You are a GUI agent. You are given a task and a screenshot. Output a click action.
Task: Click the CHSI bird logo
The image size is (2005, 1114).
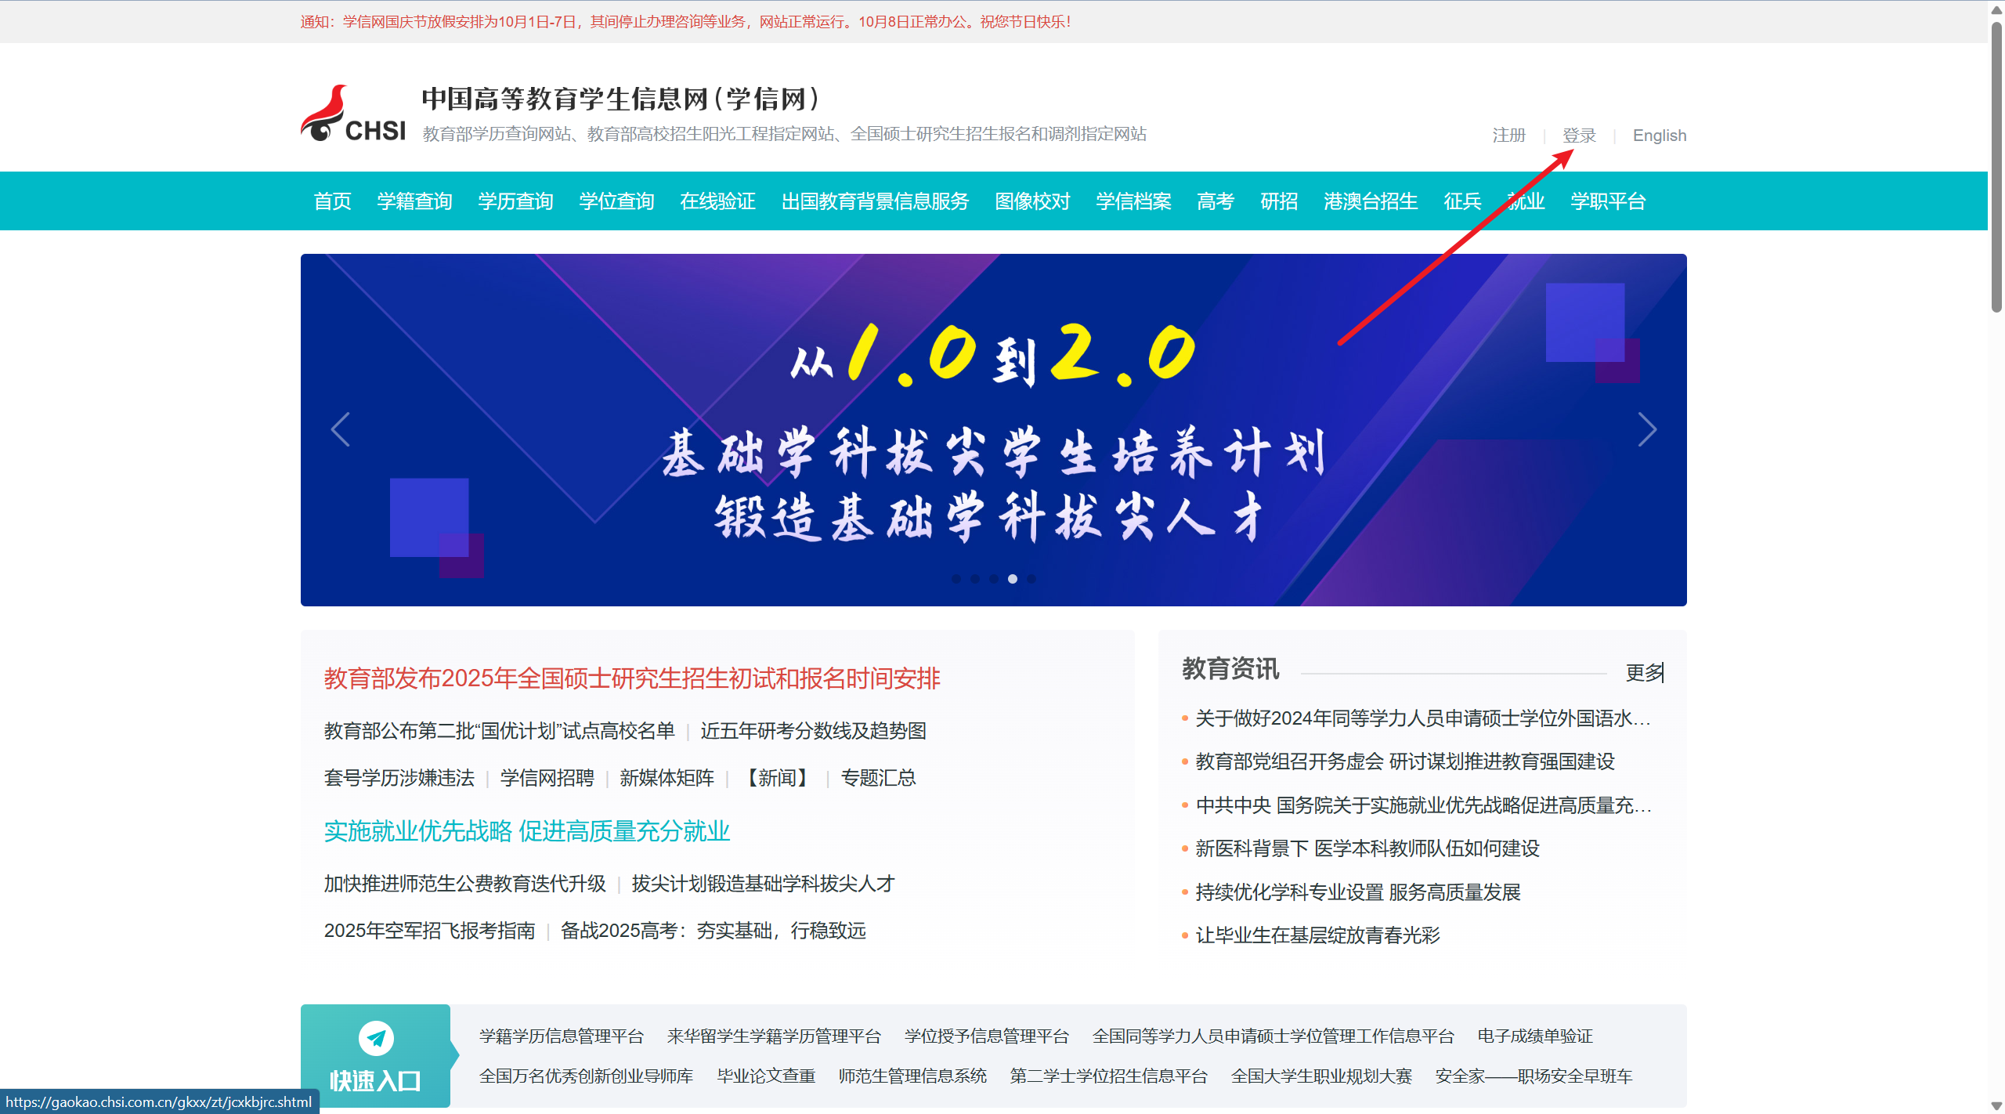tap(325, 115)
